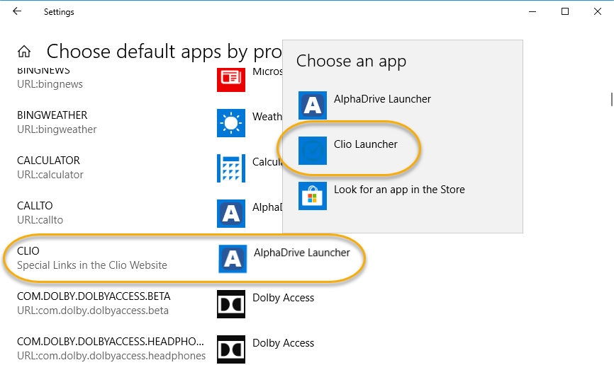The image size is (614, 365).
Task: Click the CLIO protocol name
Action: (x=28, y=251)
